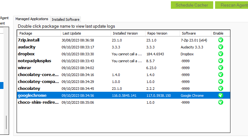This screenshot has width=248, height=137.
Task: Toggle the enable checkmark for 7zip.install
Action: (220, 40)
